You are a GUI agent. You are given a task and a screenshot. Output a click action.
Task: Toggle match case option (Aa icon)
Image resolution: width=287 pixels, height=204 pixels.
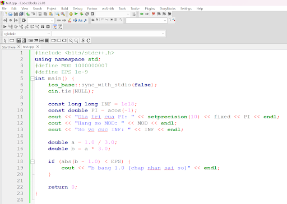80,20
